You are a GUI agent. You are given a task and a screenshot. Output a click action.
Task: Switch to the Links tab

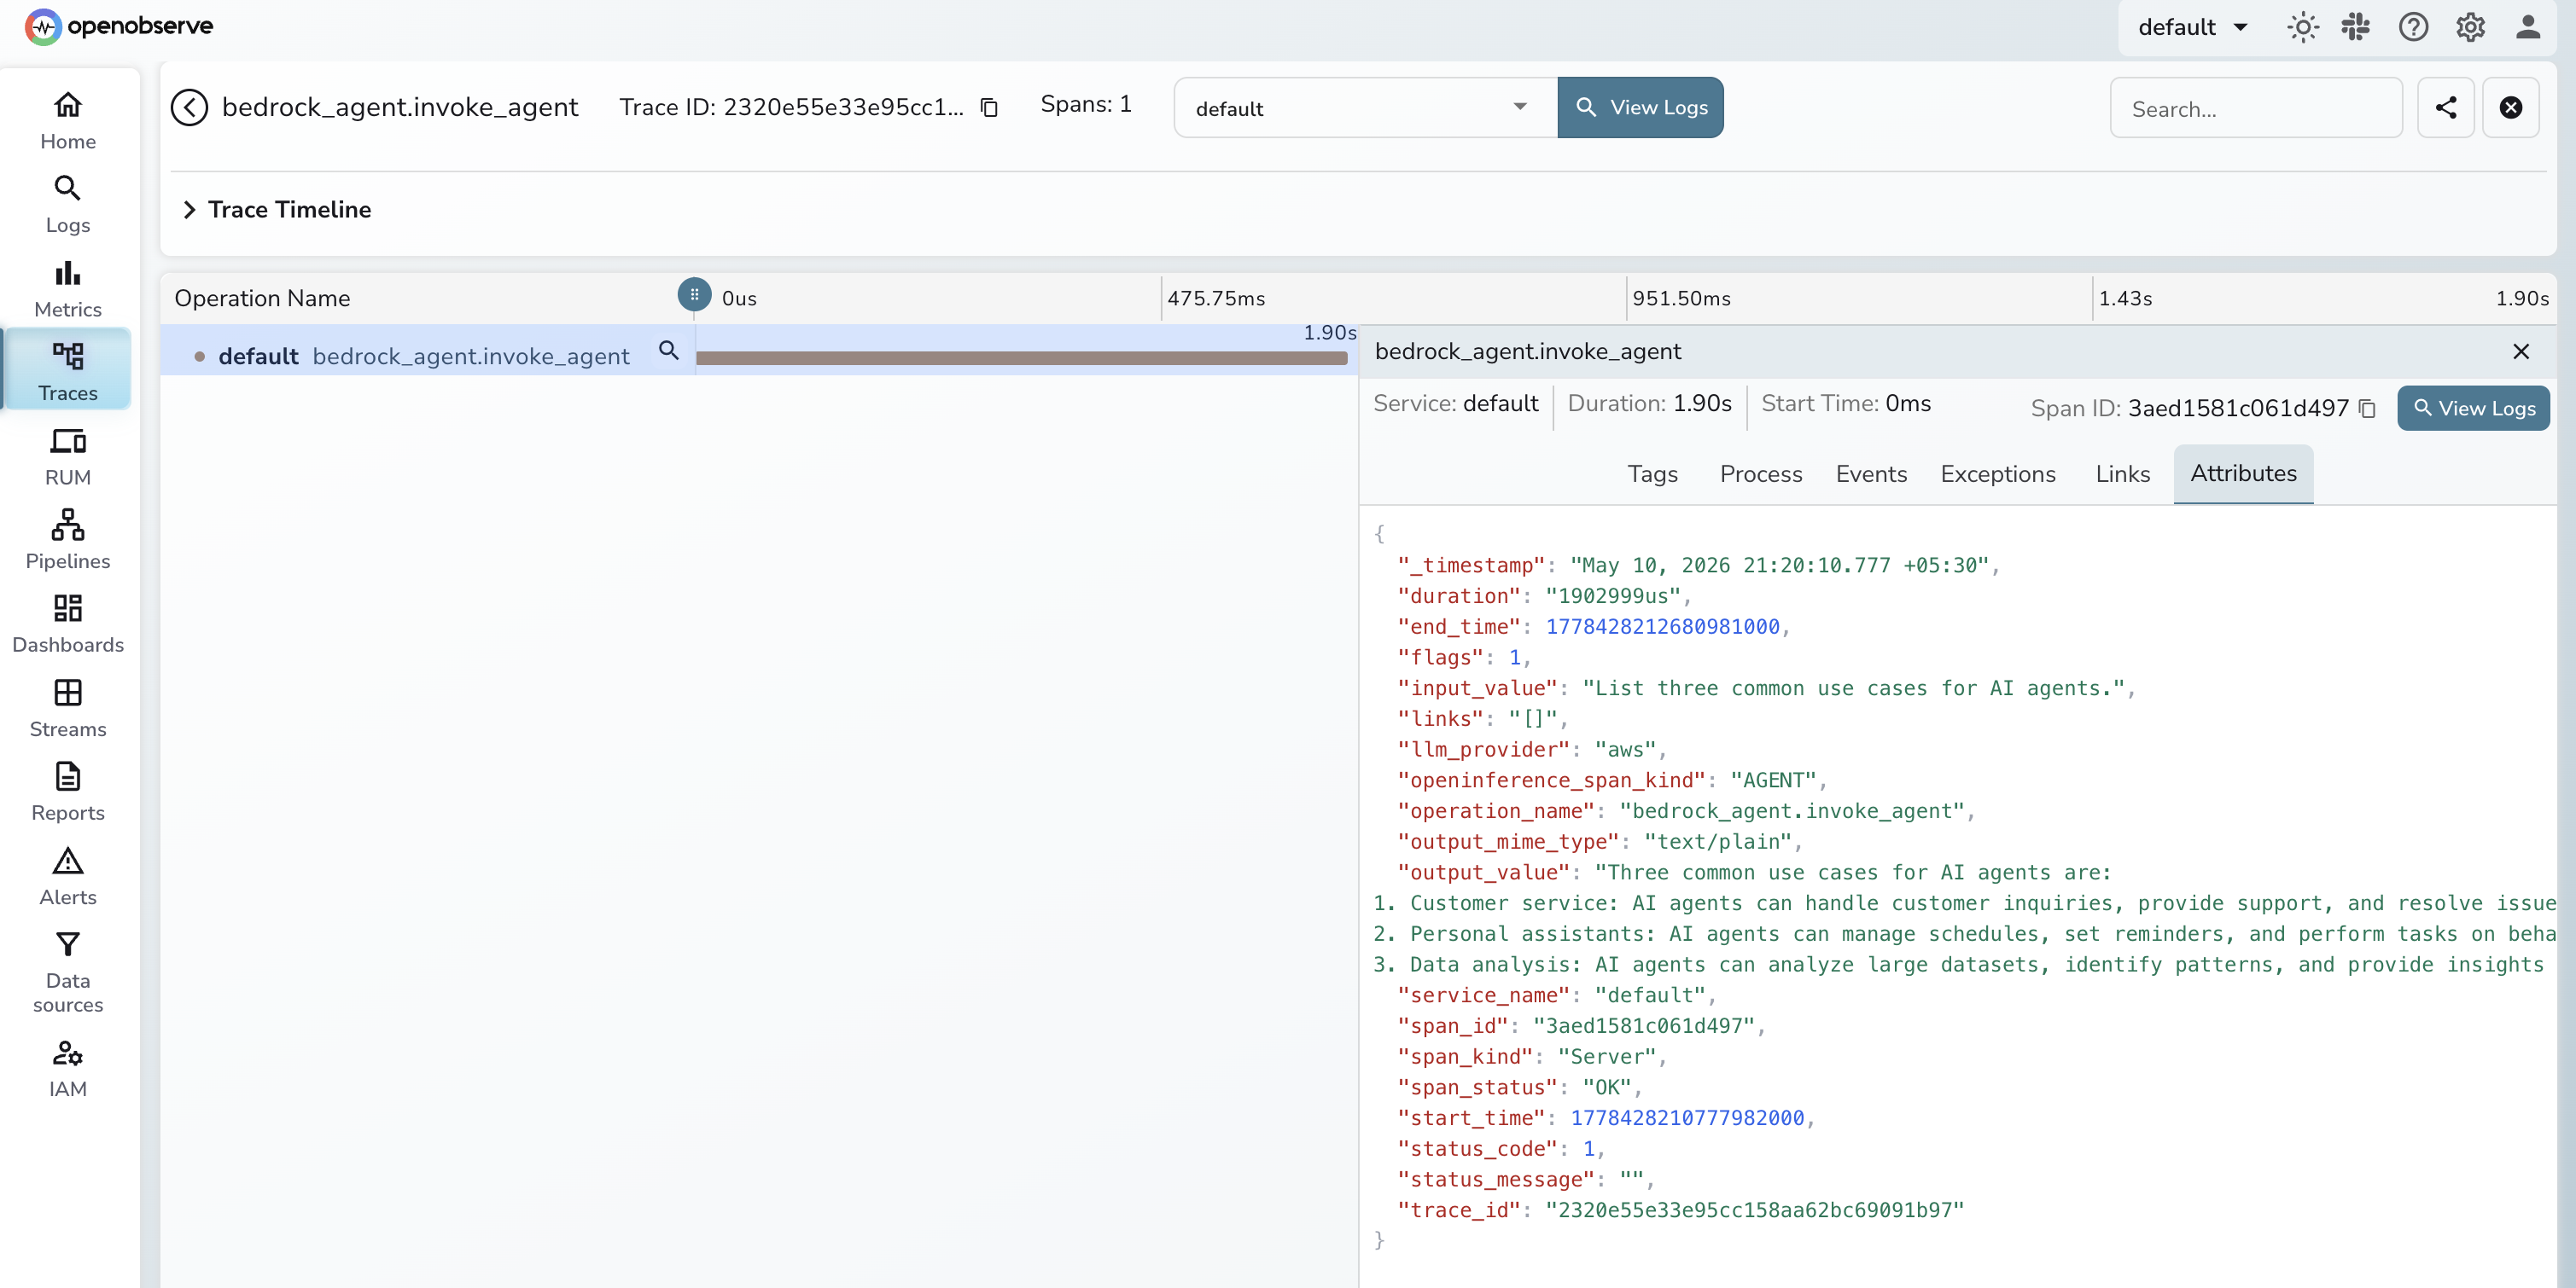2122,473
